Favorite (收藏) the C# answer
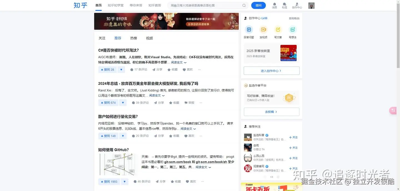 point(172,70)
